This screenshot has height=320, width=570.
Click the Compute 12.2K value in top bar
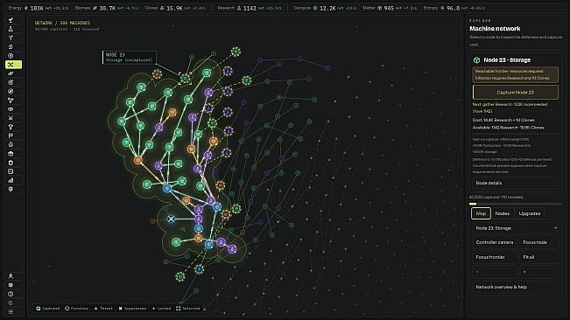(x=327, y=8)
